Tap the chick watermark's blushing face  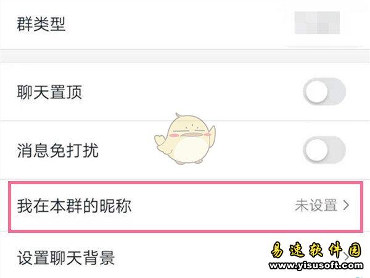(x=190, y=132)
